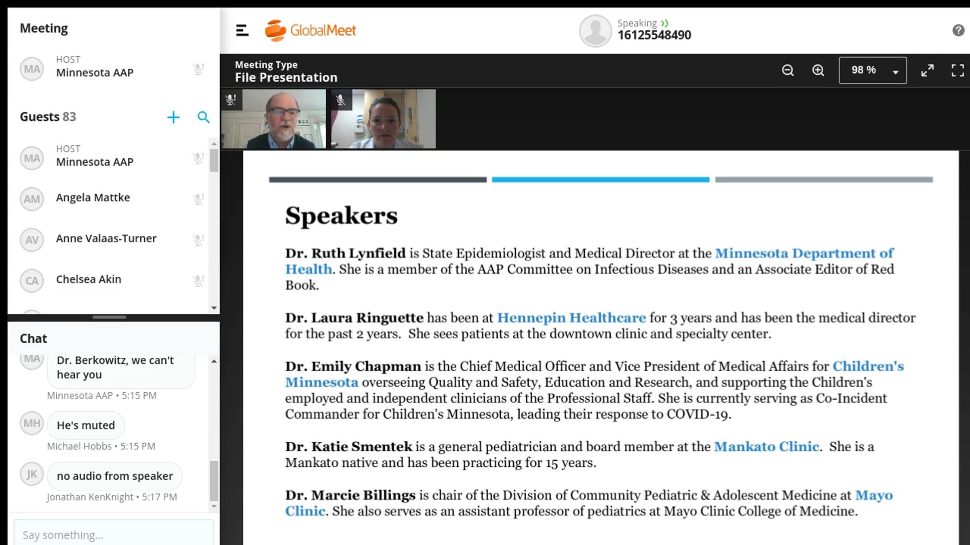
Task: Add a guest with the plus icon
Action: pos(173,117)
